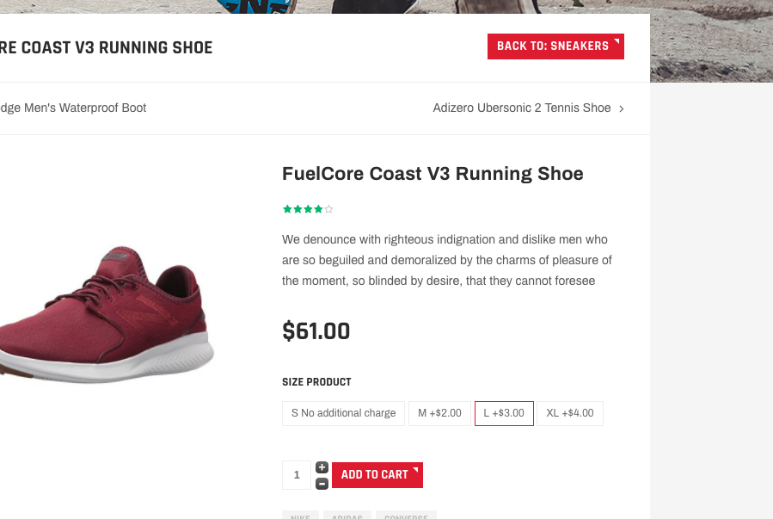Go back to Sneakers category
This screenshot has width=773, height=519.
pos(555,46)
